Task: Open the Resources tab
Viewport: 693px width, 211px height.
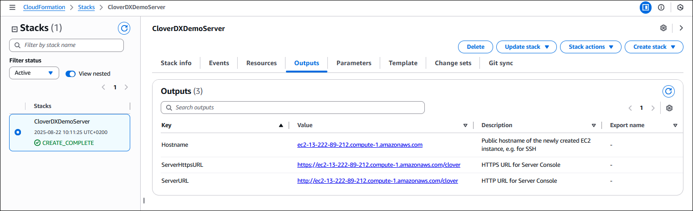Action: tap(261, 63)
